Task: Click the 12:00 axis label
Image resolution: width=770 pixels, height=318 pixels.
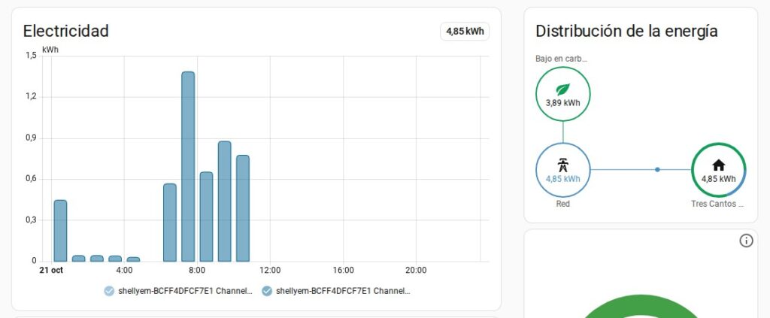Action: [x=270, y=271]
